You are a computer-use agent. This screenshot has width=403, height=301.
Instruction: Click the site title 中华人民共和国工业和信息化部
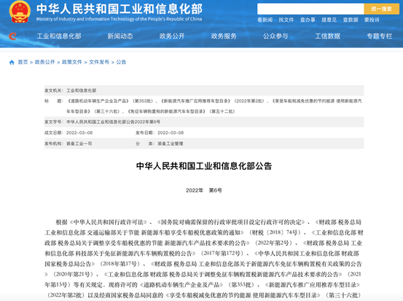pyautogui.click(x=120, y=9)
